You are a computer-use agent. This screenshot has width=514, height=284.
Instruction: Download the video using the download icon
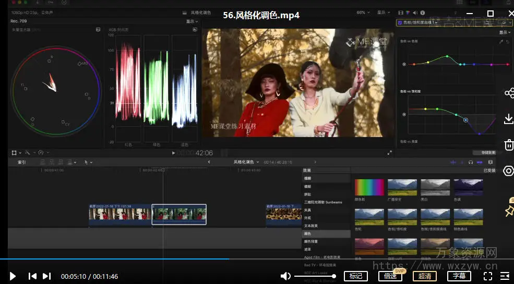point(509,119)
